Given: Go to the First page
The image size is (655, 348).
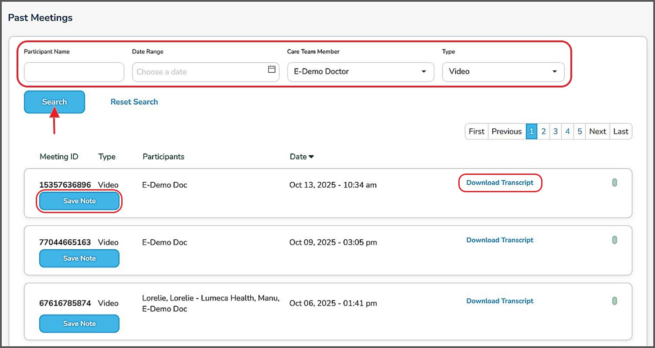Looking at the screenshot, I should [x=477, y=131].
